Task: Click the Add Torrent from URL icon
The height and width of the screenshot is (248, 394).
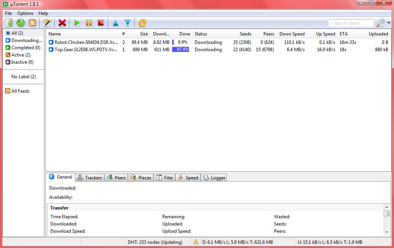Action: click(21, 23)
